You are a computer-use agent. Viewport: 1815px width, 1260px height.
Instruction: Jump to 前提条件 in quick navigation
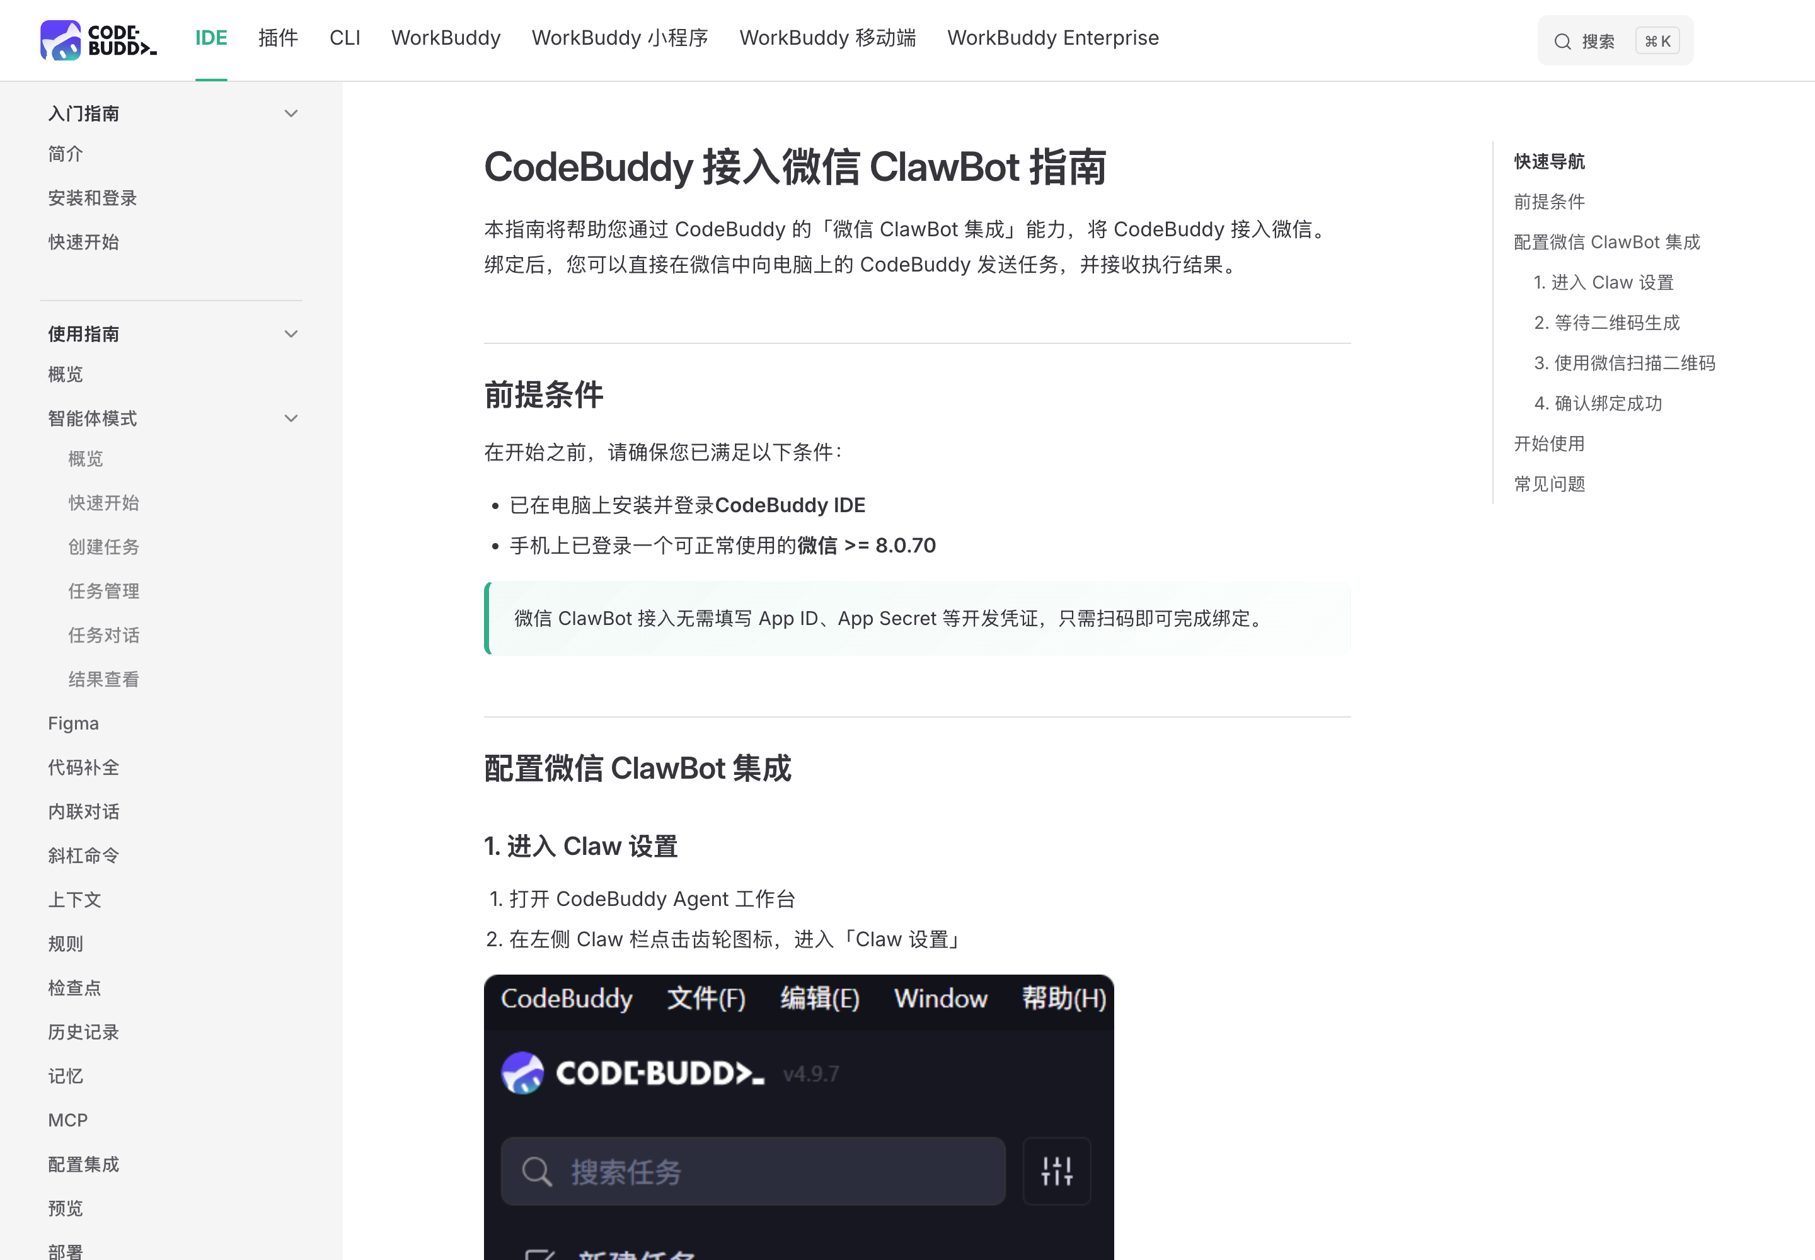tap(1549, 202)
